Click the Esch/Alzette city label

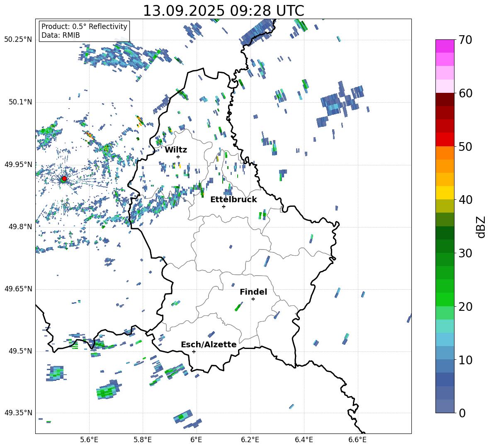coord(209,344)
